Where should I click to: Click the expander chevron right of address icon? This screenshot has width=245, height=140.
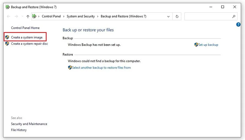(x=39, y=17)
